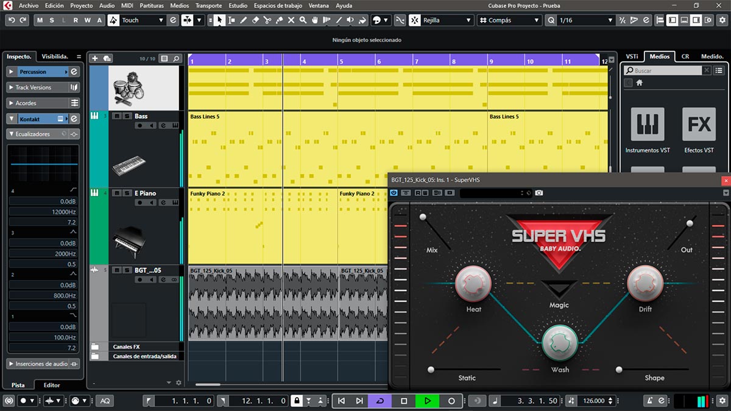Viewport: 731px width, 411px height.
Task: Mute the Bass track
Action: point(117,116)
